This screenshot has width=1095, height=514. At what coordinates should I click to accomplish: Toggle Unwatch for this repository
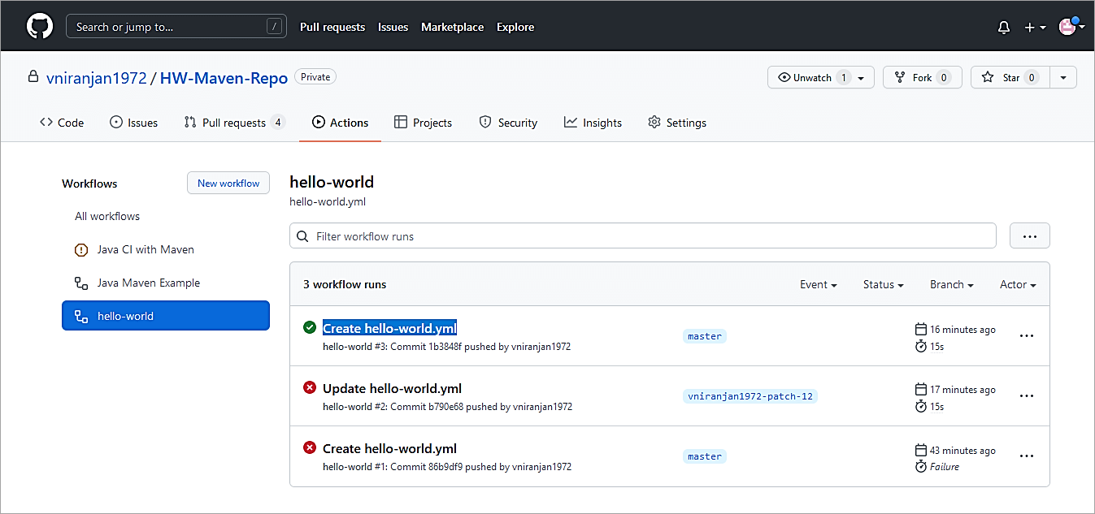(813, 78)
